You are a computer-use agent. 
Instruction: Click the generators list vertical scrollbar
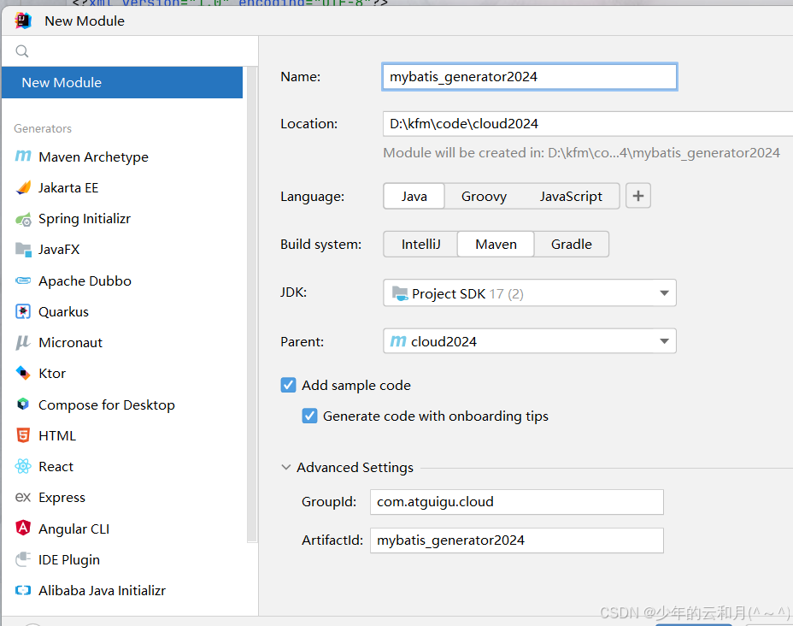252,304
